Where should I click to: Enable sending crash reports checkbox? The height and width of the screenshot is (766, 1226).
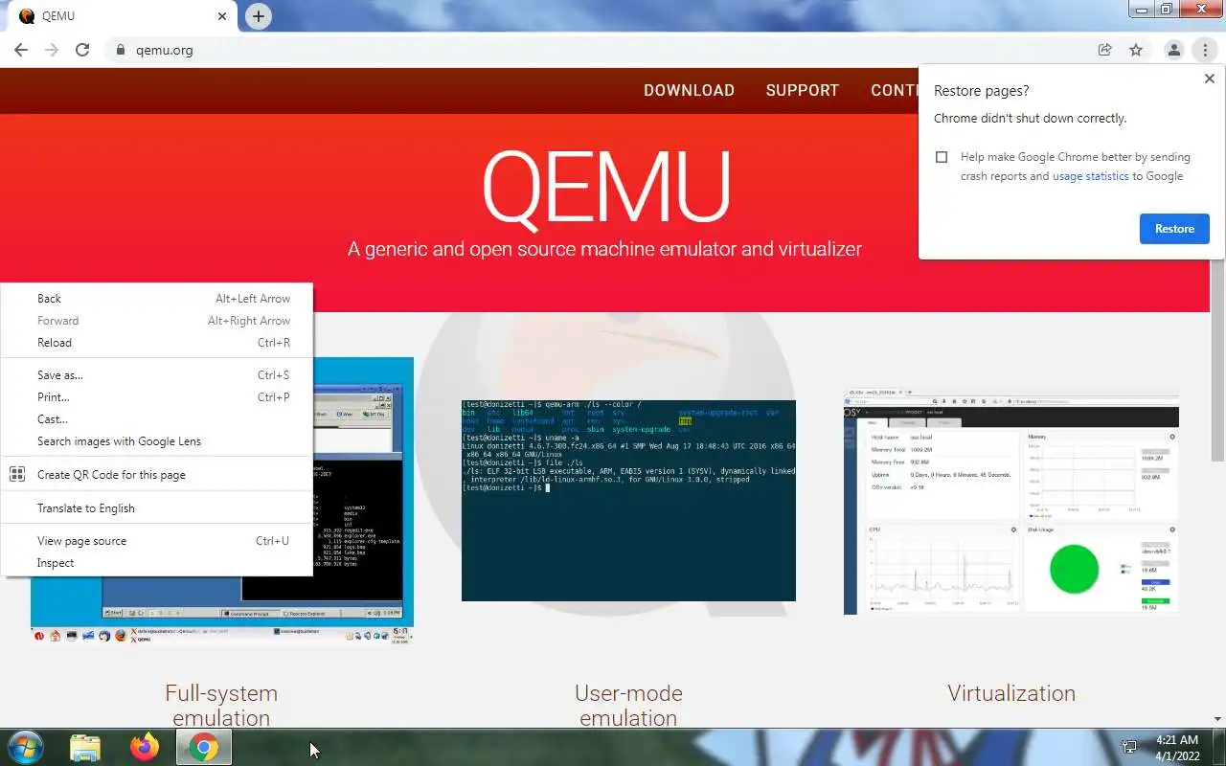tap(942, 157)
